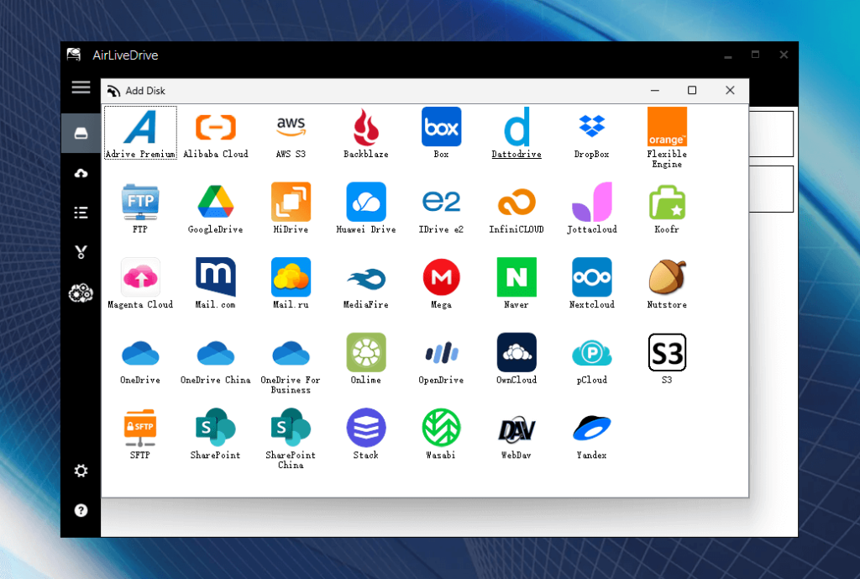
Task: Open the Disks section in sidebar
Action: [81, 134]
